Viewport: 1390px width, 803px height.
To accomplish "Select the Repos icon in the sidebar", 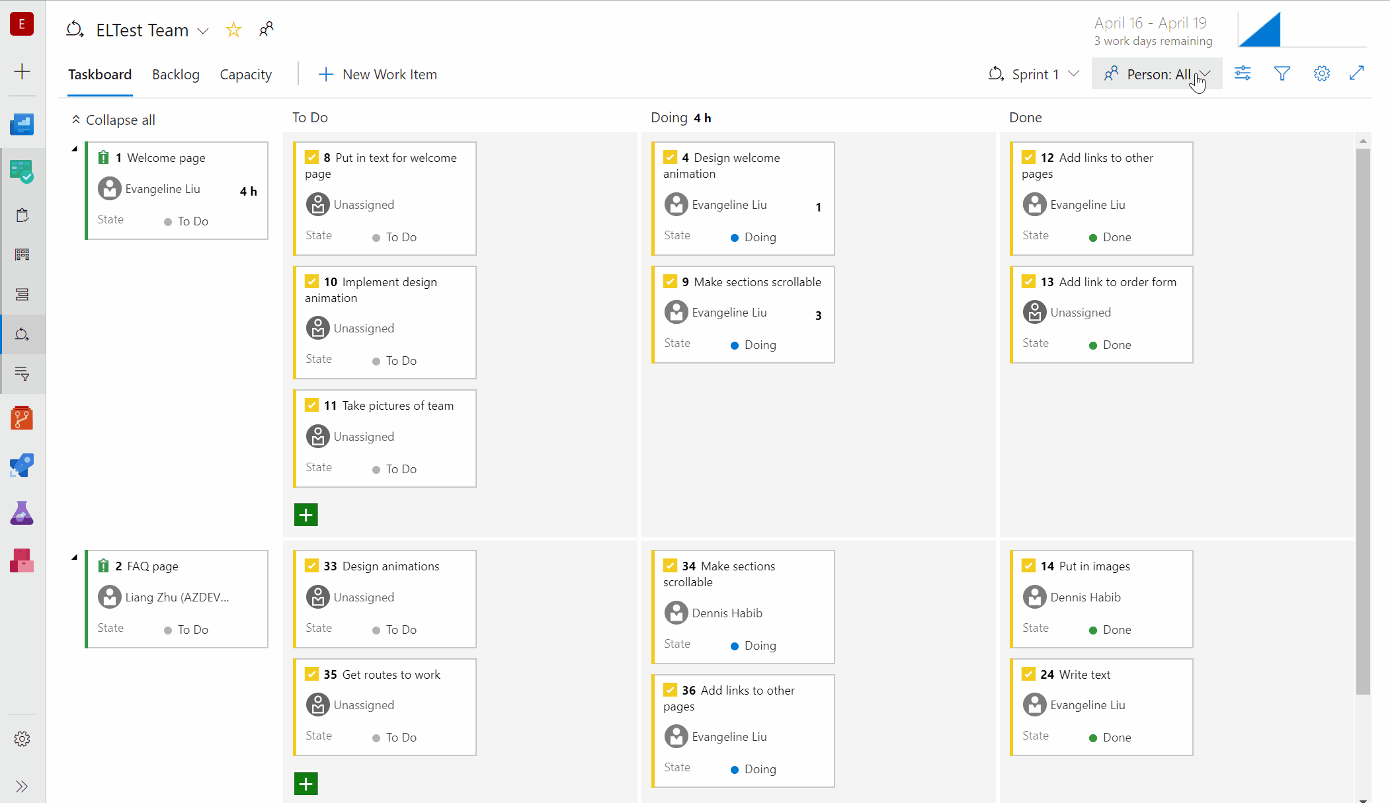I will tap(22, 418).
